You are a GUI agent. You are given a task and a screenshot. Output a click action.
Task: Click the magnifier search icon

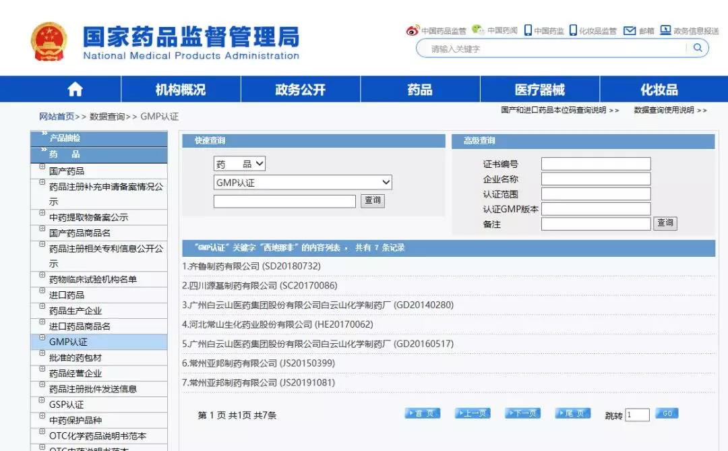(697, 47)
